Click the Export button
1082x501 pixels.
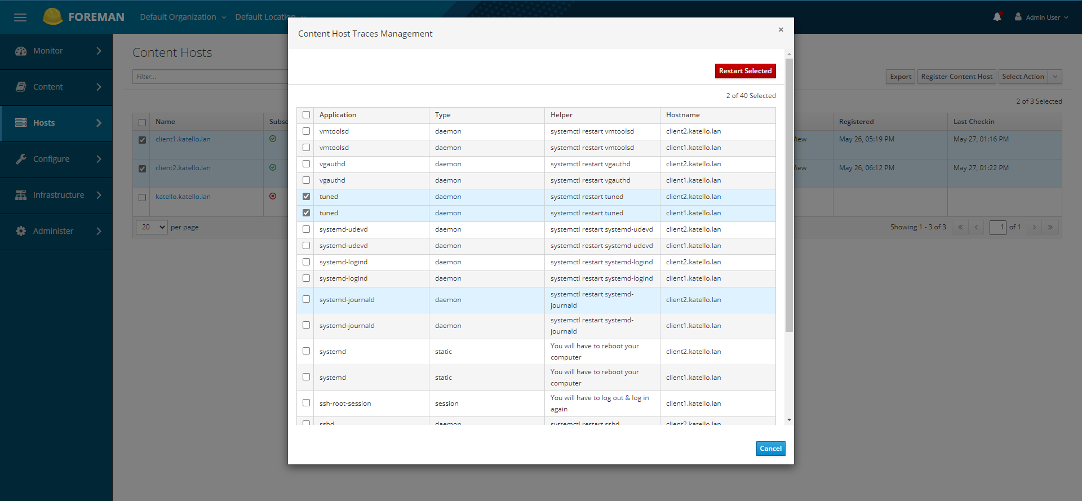coord(901,77)
